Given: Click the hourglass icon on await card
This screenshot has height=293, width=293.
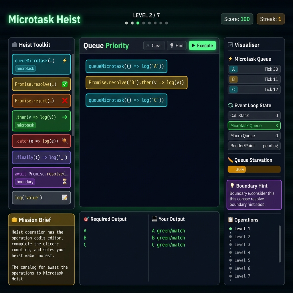Looking at the screenshot, I should (65, 181).
